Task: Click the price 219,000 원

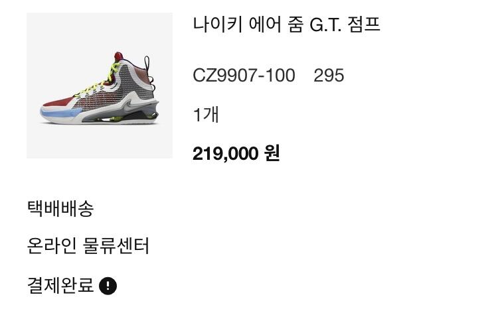Action: 236,153
